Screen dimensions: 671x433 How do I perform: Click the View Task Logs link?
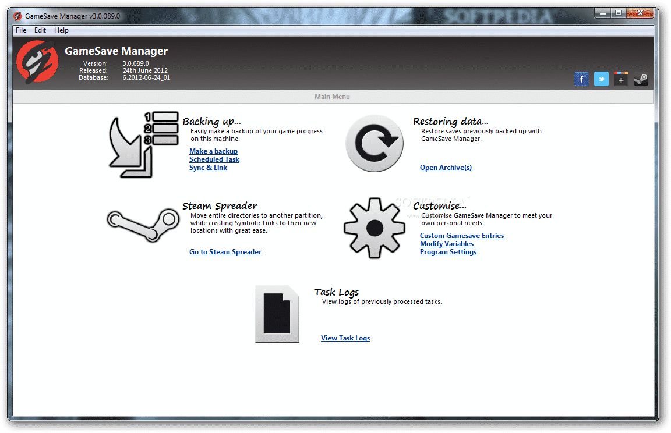point(345,338)
